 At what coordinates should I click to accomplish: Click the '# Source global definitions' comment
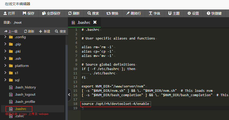click(108, 64)
